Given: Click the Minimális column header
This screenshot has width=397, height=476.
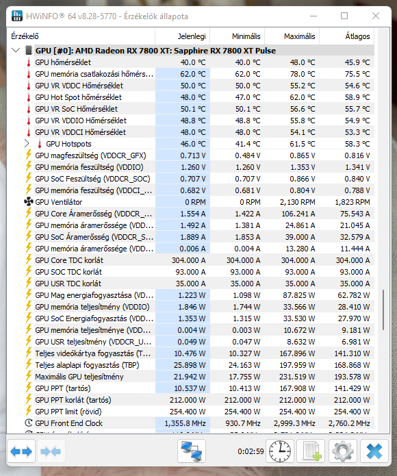Looking at the screenshot, I should tap(237, 36).
